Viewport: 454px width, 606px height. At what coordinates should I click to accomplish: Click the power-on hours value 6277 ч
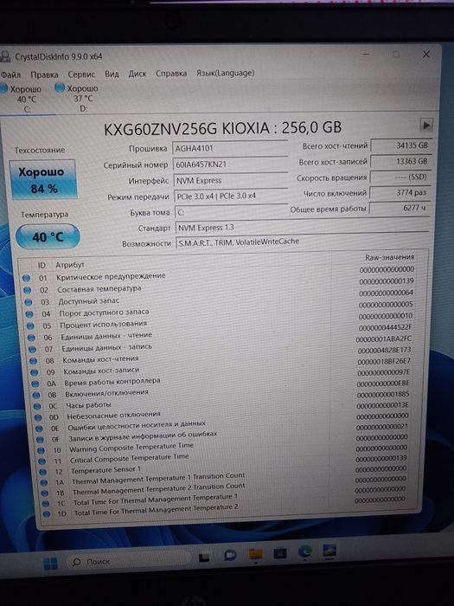click(400, 208)
